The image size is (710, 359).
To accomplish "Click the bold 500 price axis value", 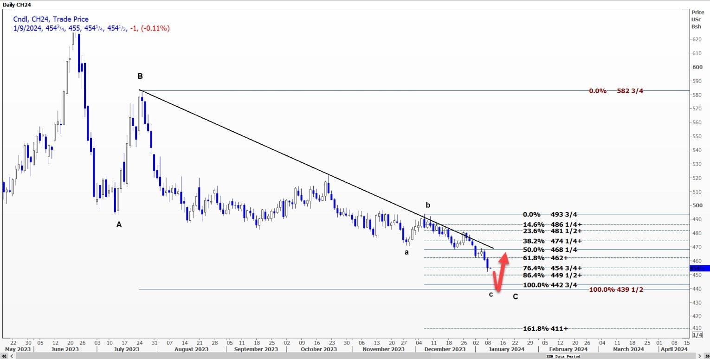I will click(697, 205).
